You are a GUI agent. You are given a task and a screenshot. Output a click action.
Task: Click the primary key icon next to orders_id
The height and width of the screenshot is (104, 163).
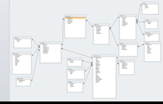point(42,45)
